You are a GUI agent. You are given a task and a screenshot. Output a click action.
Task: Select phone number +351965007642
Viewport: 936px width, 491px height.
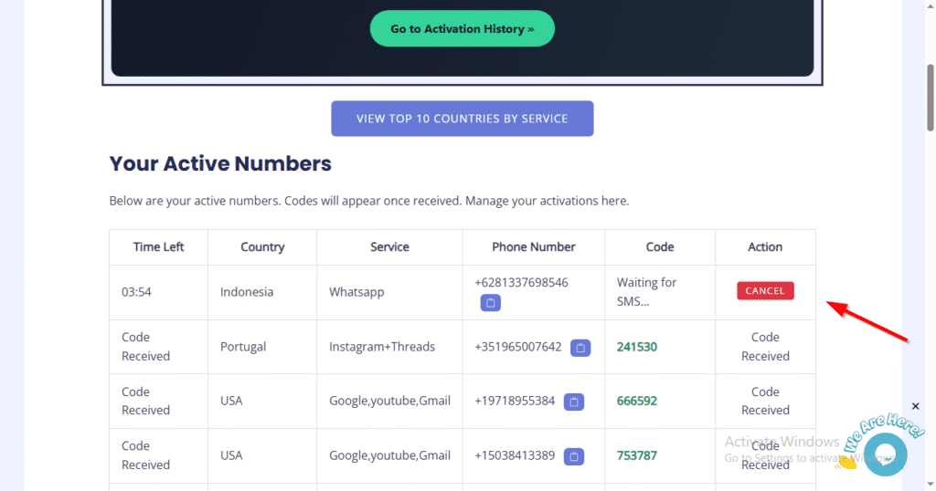(518, 347)
